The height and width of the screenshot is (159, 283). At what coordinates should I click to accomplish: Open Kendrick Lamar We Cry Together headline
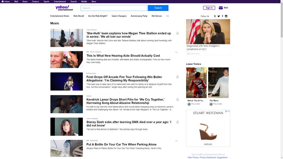point(126,101)
